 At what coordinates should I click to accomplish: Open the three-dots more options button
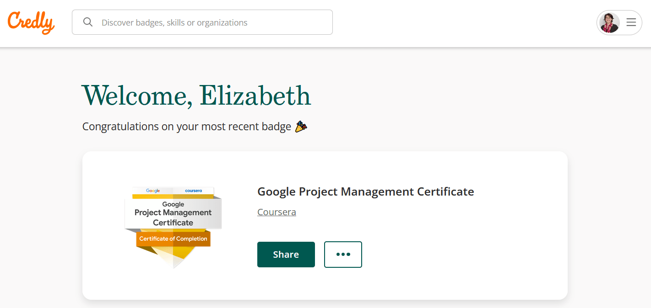coord(343,255)
